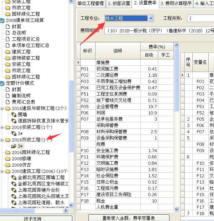This screenshot has height=221, width=214.
Task: Click the 费用汇总表 document icon
Action: [x=8, y=102]
